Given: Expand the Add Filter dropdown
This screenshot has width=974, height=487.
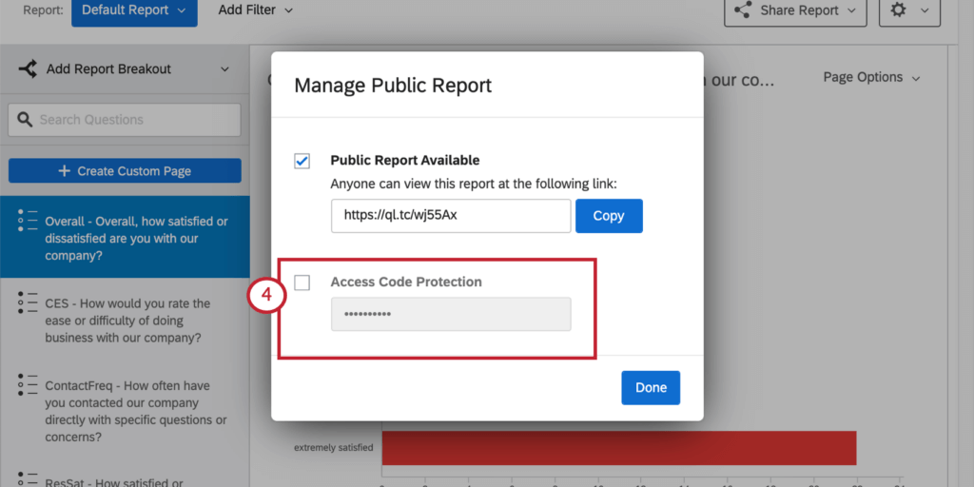Looking at the screenshot, I should (255, 10).
